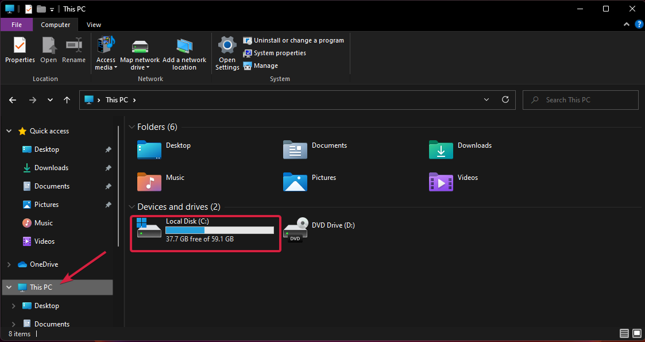Click Uninstall or change a program

pos(293,40)
